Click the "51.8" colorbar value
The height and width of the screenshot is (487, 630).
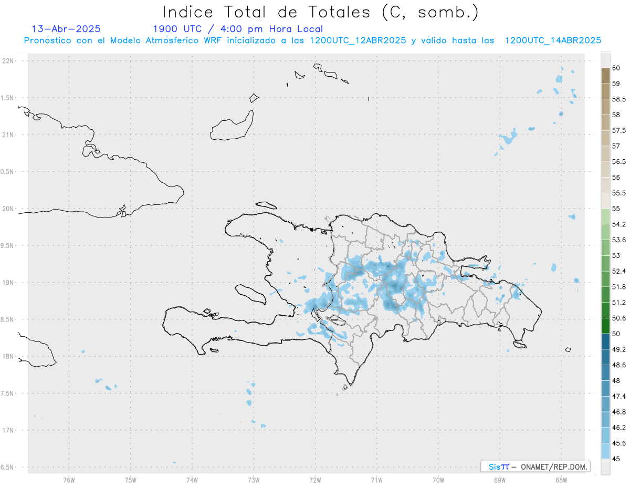tap(619, 287)
